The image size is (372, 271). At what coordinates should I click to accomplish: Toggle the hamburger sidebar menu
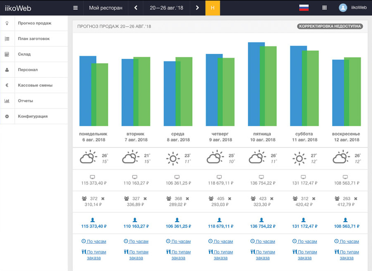(x=75, y=8)
